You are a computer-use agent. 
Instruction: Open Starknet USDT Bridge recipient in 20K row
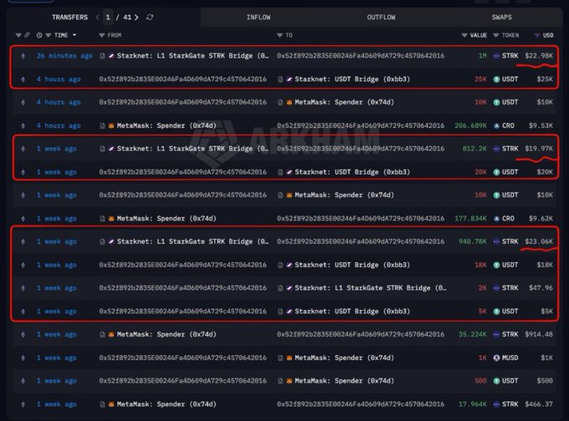pyautogui.click(x=352, y=172)
